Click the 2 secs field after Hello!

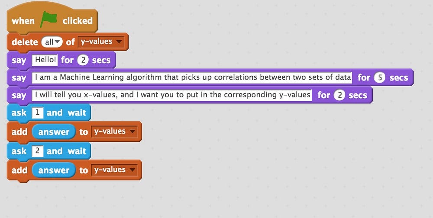point(83,60)
